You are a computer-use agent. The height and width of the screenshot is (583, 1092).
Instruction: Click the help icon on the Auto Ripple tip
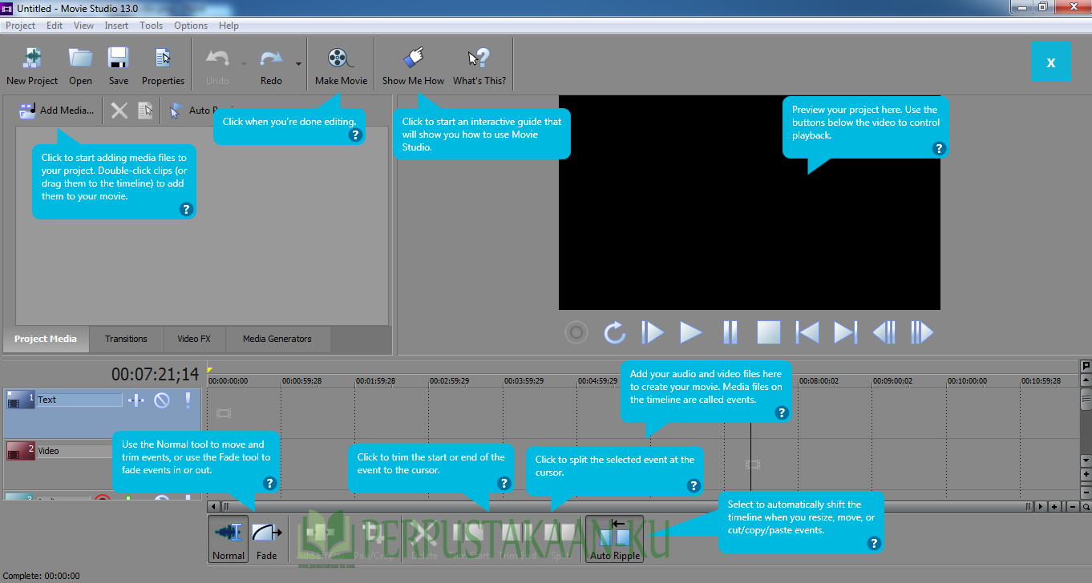pyautogui.click(x=875, y=543)
